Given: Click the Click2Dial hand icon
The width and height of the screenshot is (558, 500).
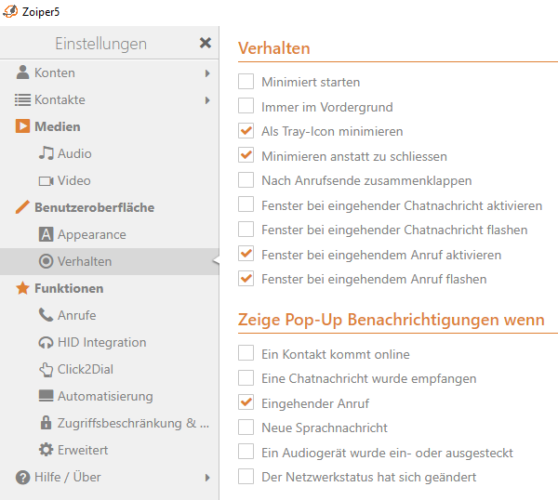Looking at the screenshot, I should pyautogui.click(x=46, y=369).
